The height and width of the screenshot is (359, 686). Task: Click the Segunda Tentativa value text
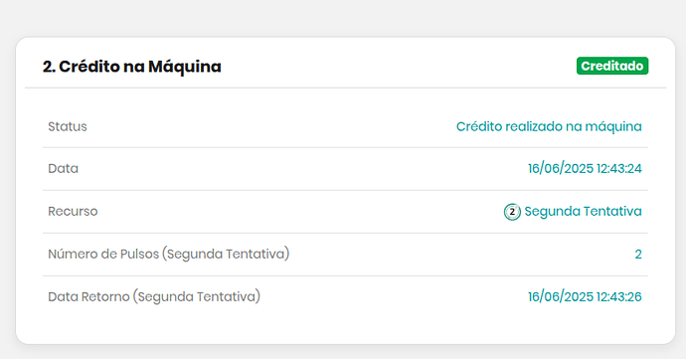583,212
